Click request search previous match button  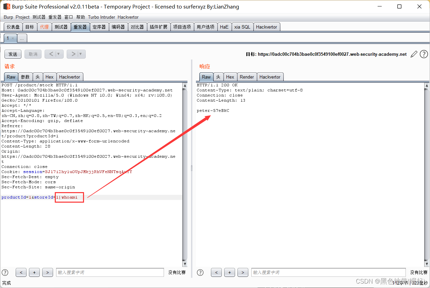[21, 272]
